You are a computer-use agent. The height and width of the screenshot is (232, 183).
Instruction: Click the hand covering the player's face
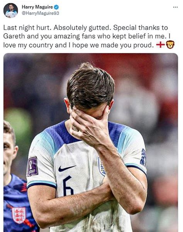(x=90, y=125)
